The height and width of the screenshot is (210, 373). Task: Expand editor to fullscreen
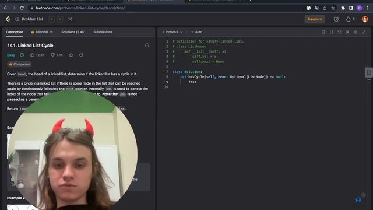click(x=364, y=32)
